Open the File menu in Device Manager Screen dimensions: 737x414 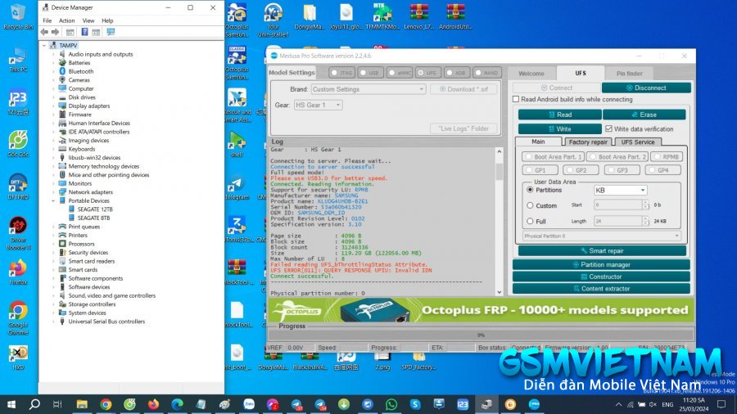47,20
